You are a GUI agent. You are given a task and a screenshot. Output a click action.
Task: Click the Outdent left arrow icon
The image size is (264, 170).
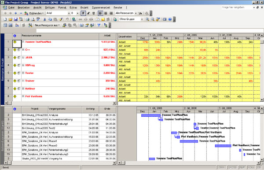[5, 13]
